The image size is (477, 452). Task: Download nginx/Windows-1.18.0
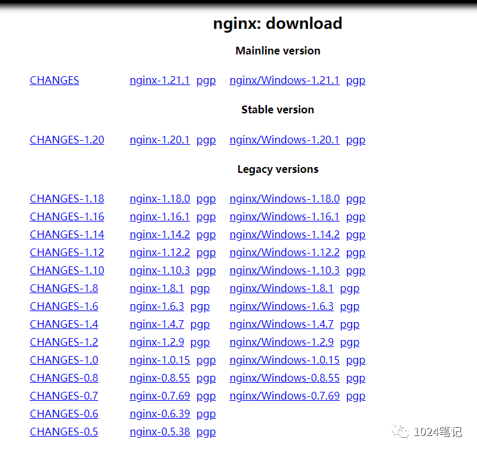tap(284, 198)
